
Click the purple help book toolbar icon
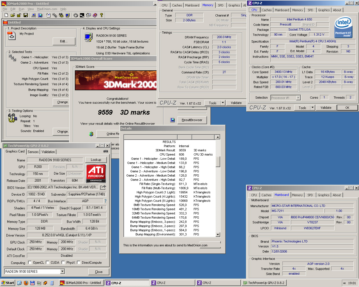(x=95, y=15)
